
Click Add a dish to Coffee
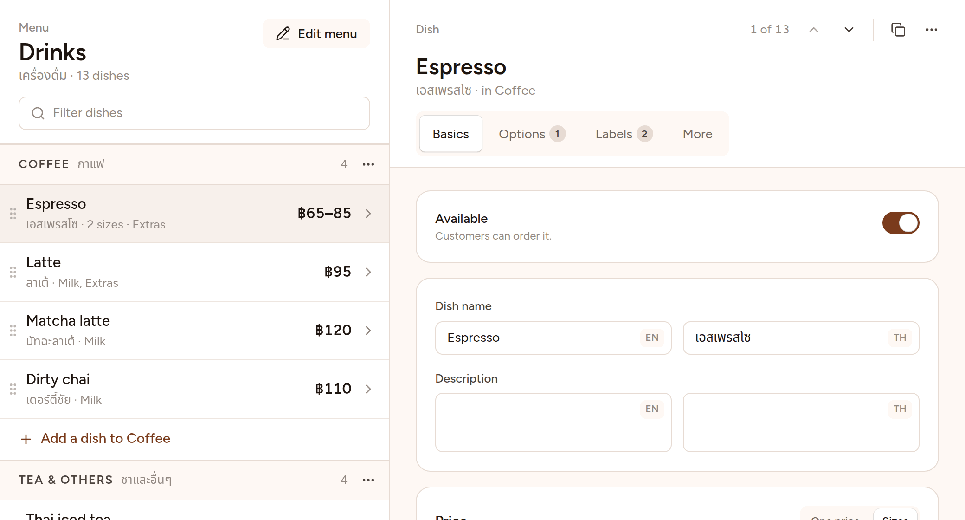coord(96,439)
